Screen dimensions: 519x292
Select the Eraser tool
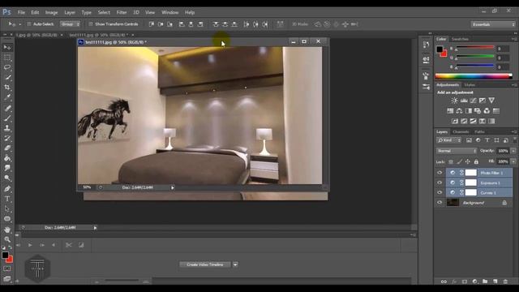[x=7, y=148]
